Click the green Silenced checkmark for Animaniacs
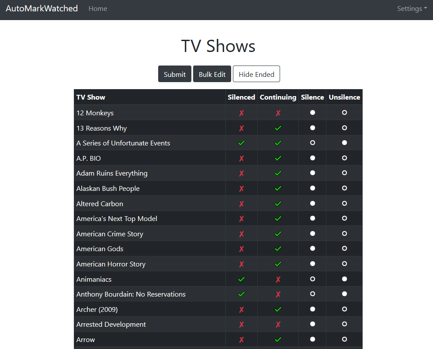Viewport: 433px width, 349px height. pyautogui.click(x=241, y=280)
